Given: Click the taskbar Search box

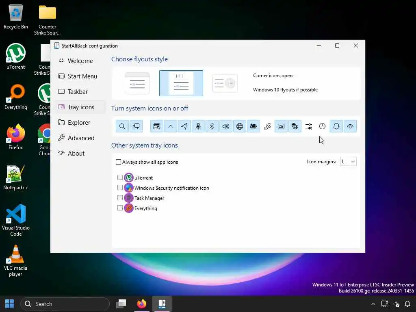Looking at the screenshot, I should pyautogui.click(x=65, y=304).
